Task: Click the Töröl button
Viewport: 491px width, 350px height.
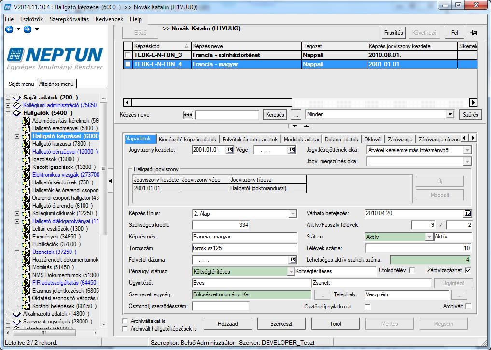Action: (336, 324)
